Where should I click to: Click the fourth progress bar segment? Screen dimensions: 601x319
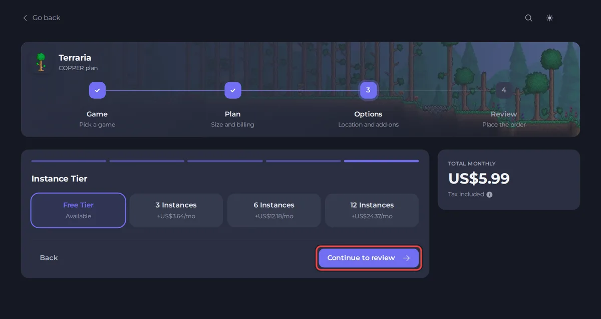(x=303, y=161)
